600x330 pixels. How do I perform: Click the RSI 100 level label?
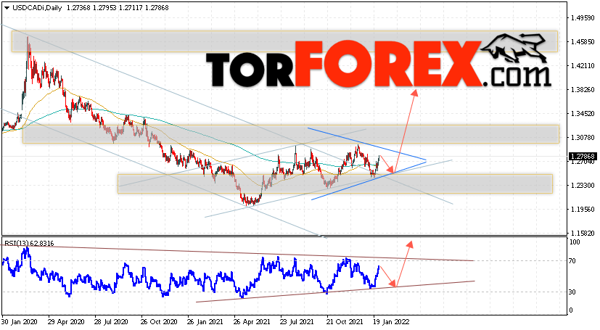(x=575, y=242)
